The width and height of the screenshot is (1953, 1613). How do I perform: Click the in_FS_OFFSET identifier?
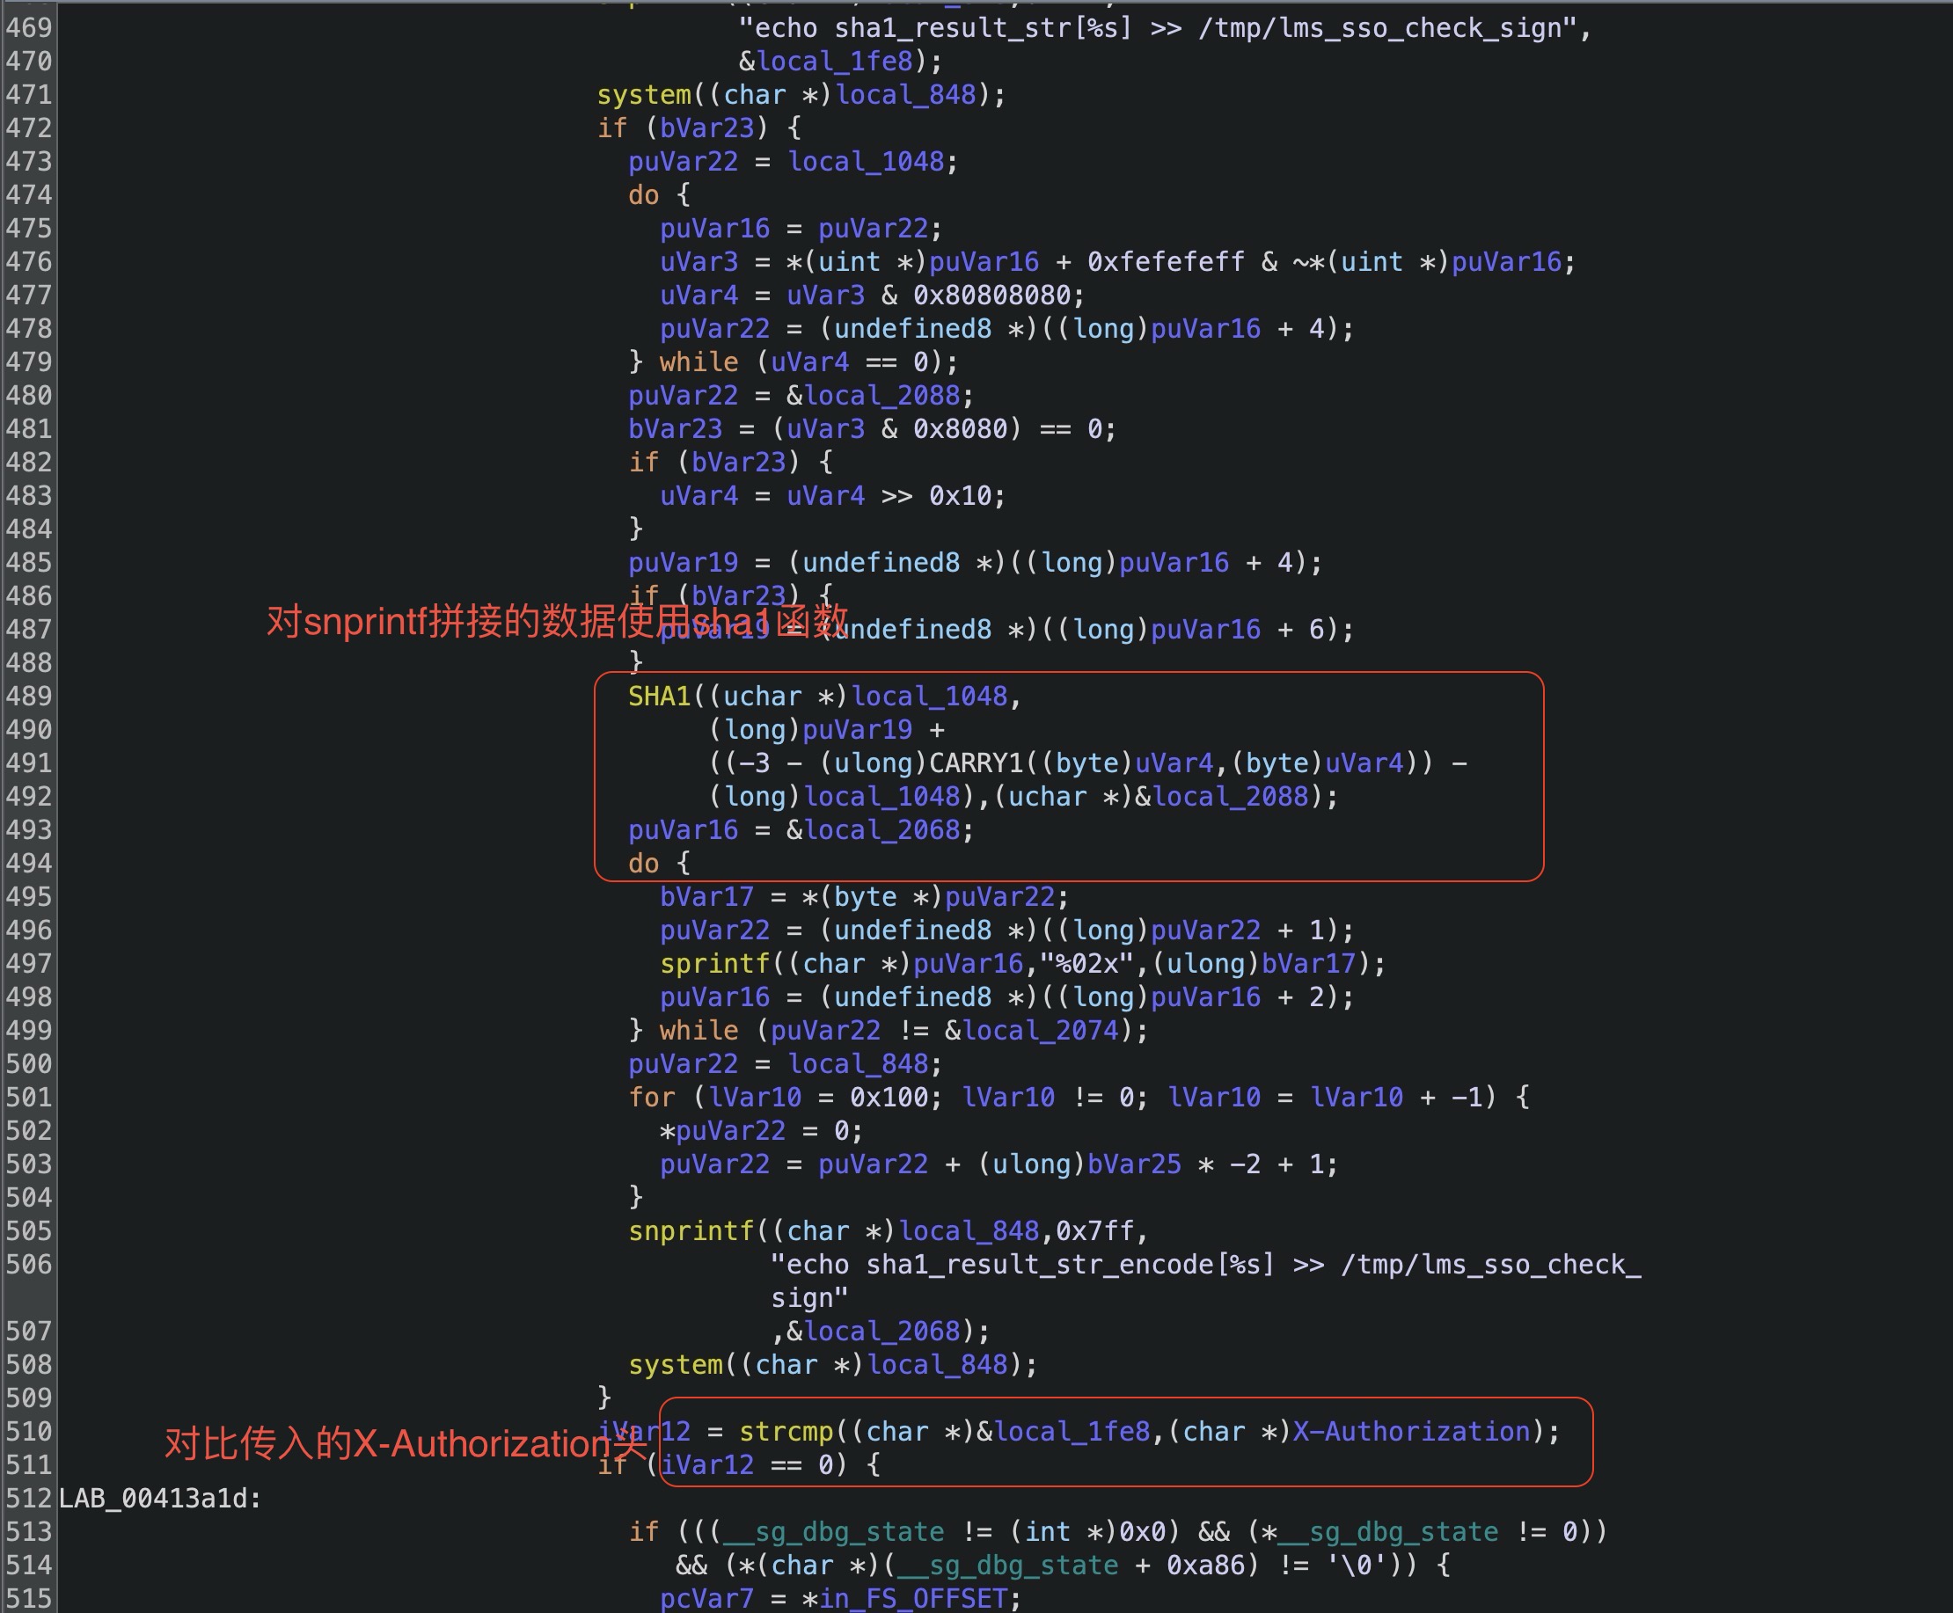pyautogui.click(x=913, y=1598)
